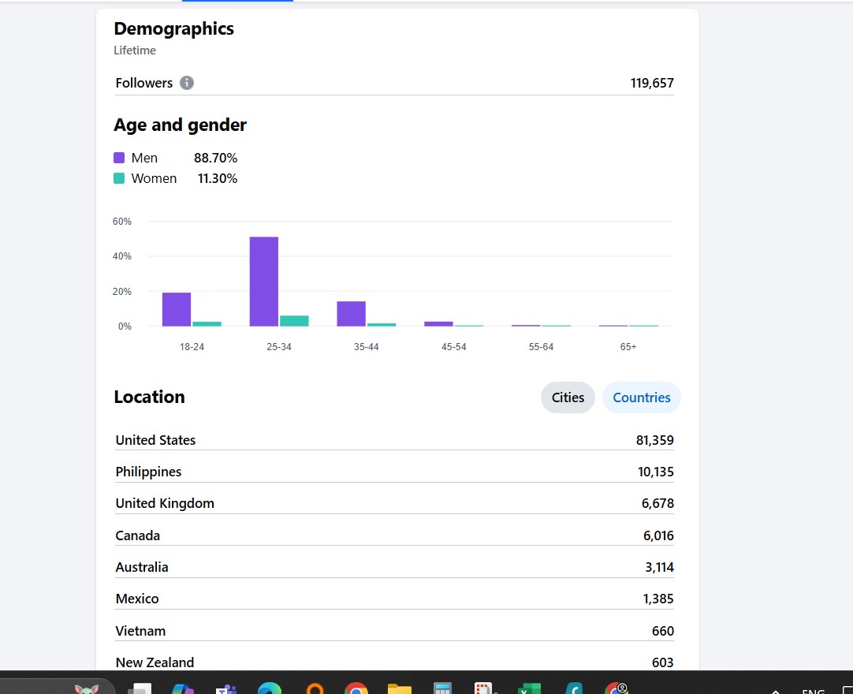Open the Calculator taskbar icon
853x694 pixels.
443,688
